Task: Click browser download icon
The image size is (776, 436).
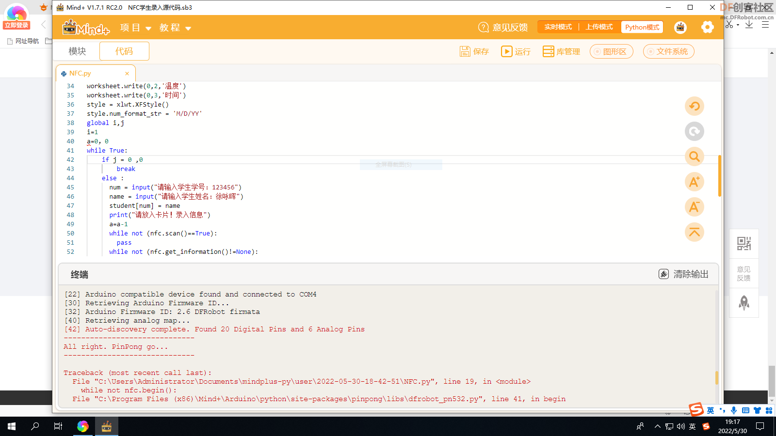Action: (749, 24)
